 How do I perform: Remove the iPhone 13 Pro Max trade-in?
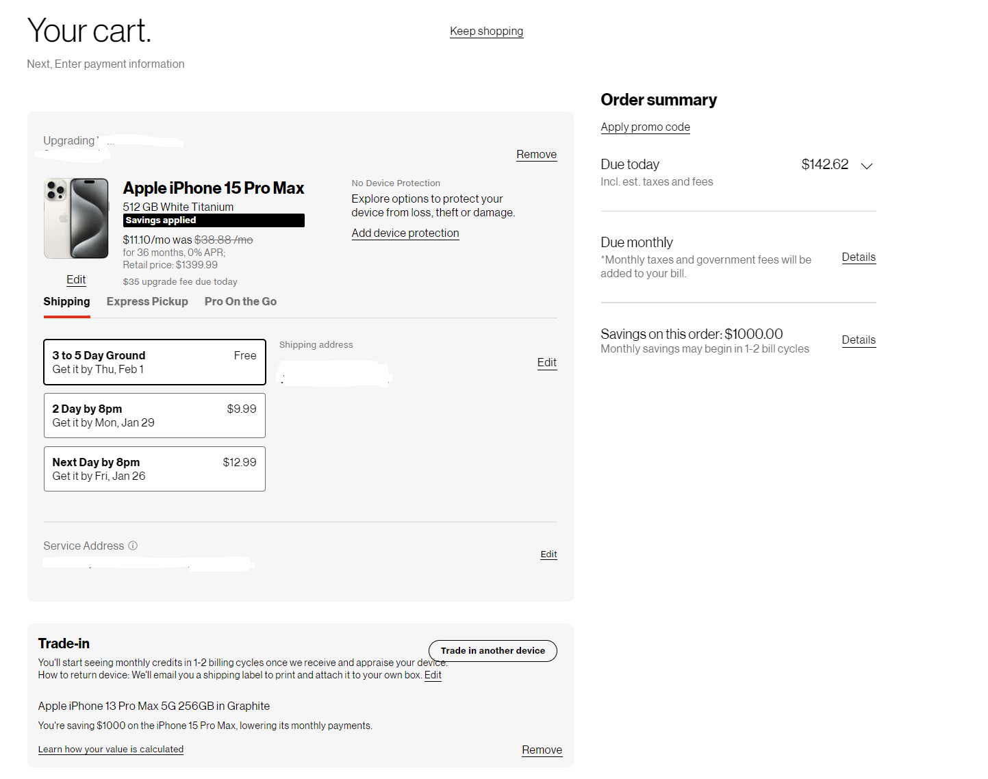542,750
